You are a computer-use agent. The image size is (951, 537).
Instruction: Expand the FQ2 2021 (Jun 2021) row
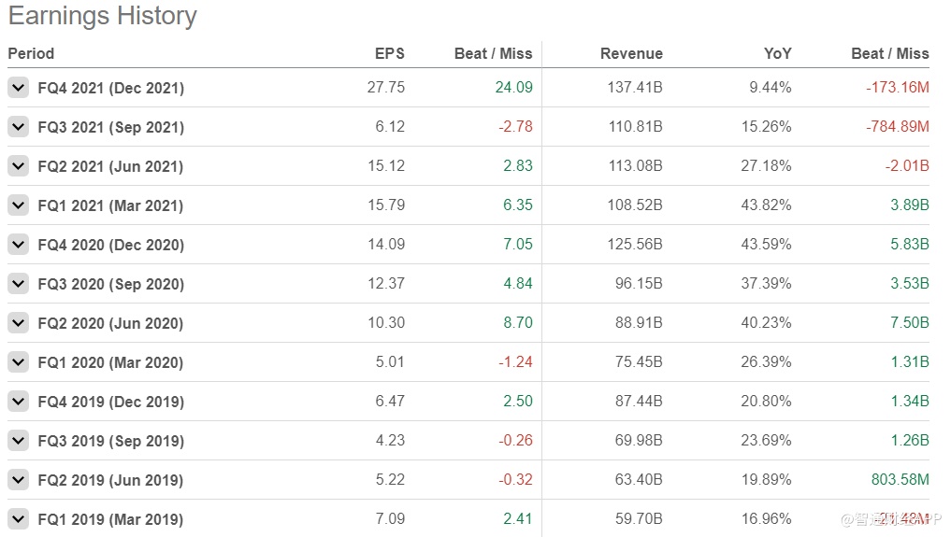coord(18,166)
